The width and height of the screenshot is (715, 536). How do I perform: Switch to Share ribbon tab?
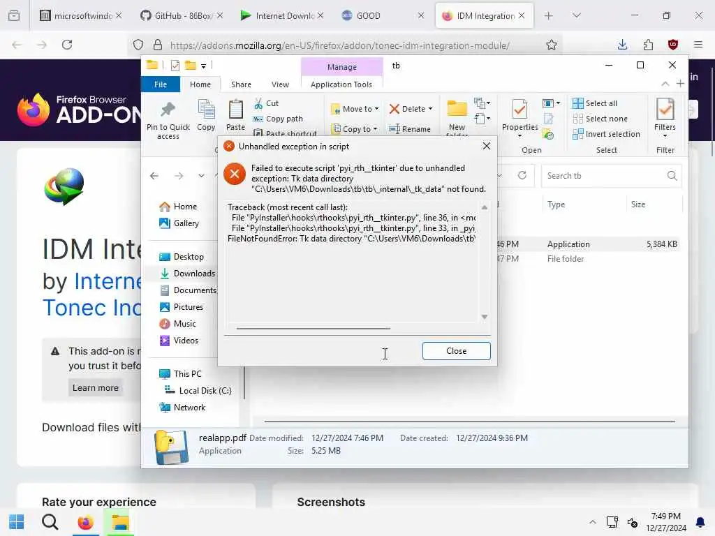click(x=241, y=84)
